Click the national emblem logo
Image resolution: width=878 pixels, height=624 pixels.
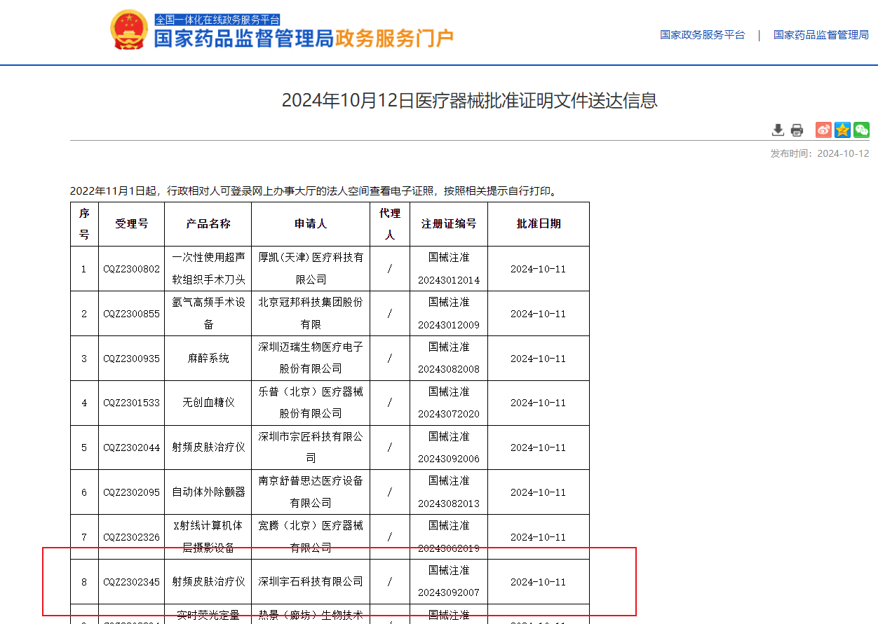(128, 32)
